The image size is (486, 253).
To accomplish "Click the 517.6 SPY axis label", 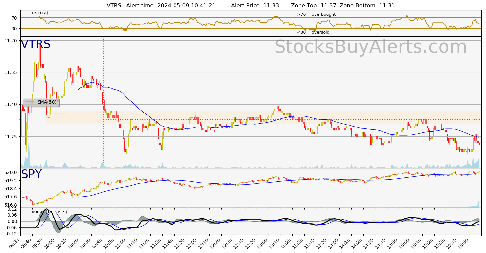I will click(11, 197).
